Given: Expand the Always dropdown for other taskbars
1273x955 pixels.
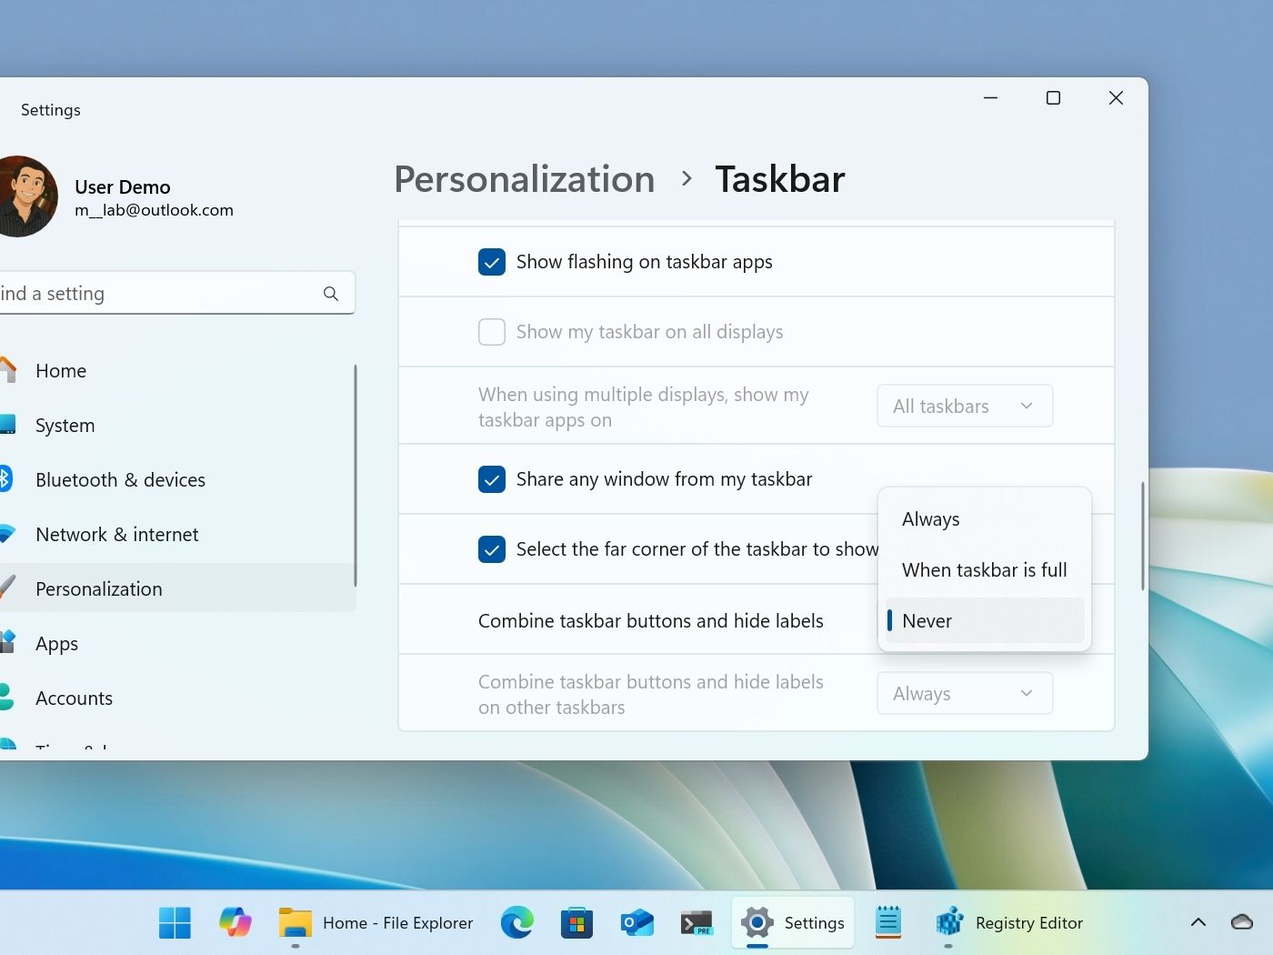Looking at the screenshot, I should (x=964, y=694).
